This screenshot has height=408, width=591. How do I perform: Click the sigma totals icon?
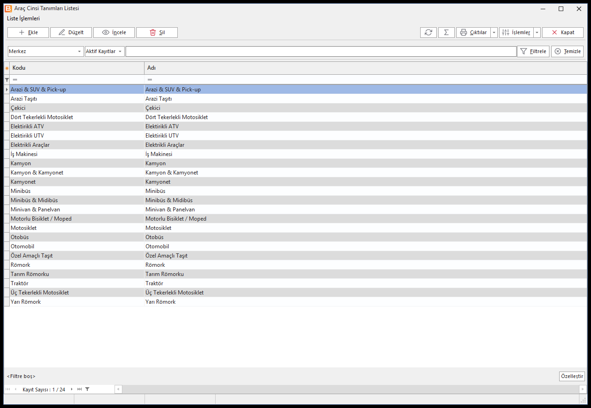(446, 32)
